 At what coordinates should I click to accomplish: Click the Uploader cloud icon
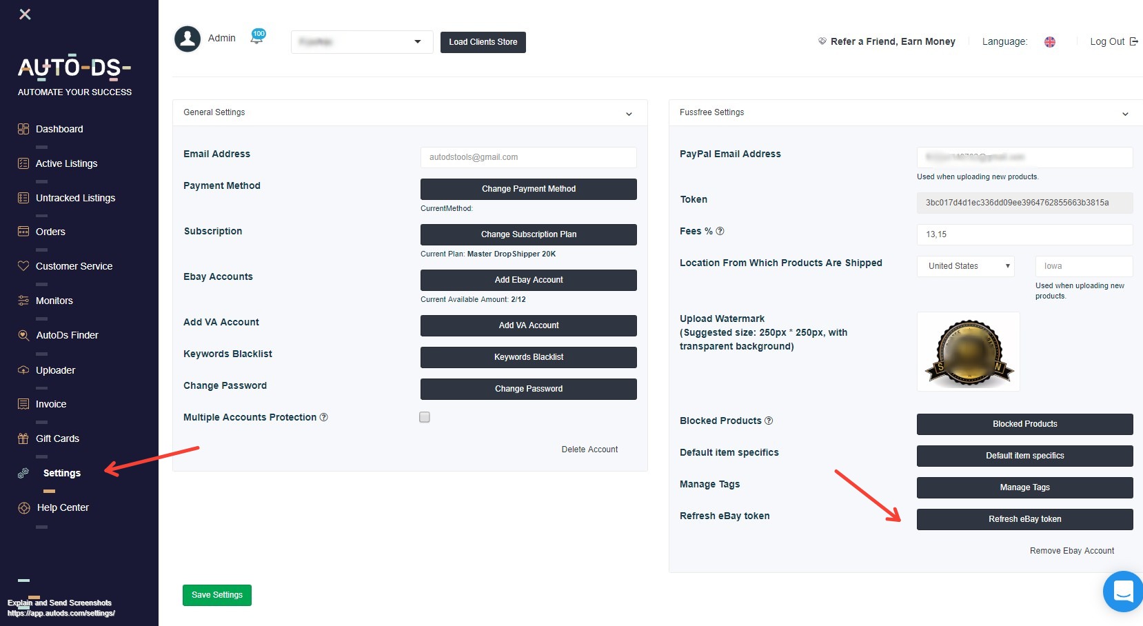23,370
